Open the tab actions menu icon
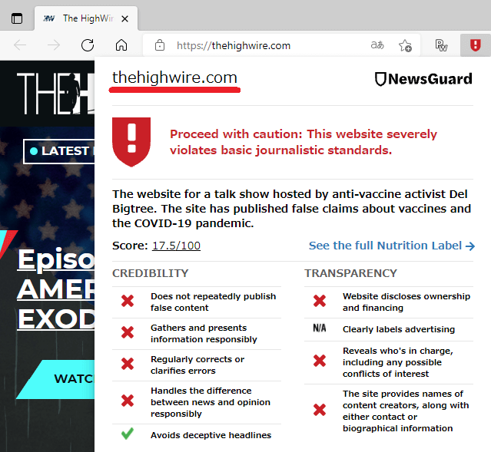This screenshot has height=452, width=491. coord(17,18)
